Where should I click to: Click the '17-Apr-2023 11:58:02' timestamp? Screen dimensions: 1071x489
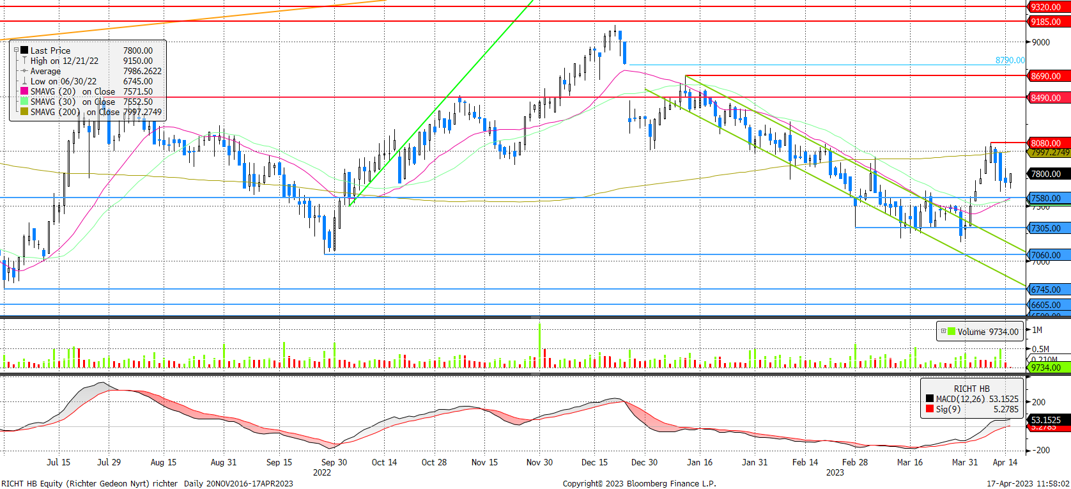pos(1028,483)
